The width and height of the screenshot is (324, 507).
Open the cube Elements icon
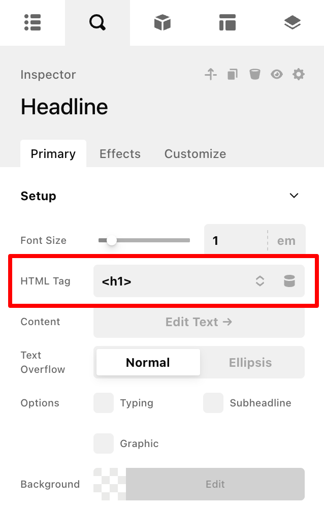[x=162, y=23]
